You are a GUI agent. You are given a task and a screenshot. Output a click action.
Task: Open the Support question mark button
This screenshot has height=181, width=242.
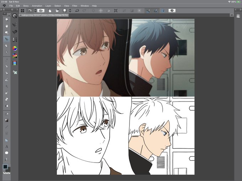pyautogui.click(x=172, y=11)
